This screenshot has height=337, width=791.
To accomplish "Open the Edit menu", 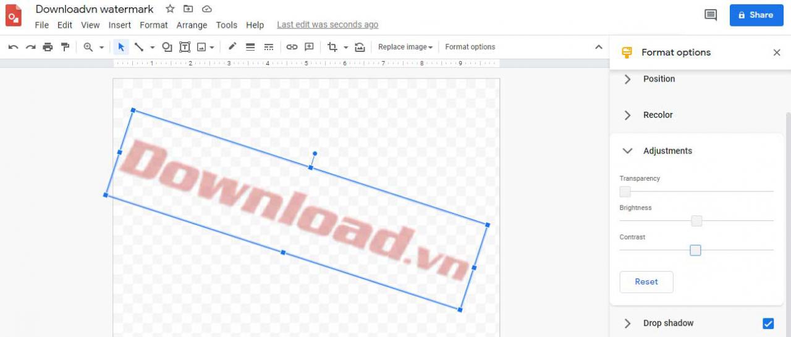I will (65, 25).
